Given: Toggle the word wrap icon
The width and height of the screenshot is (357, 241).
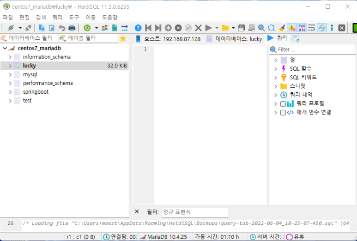Looking at the screenshot, I should (x=312, y=28).
